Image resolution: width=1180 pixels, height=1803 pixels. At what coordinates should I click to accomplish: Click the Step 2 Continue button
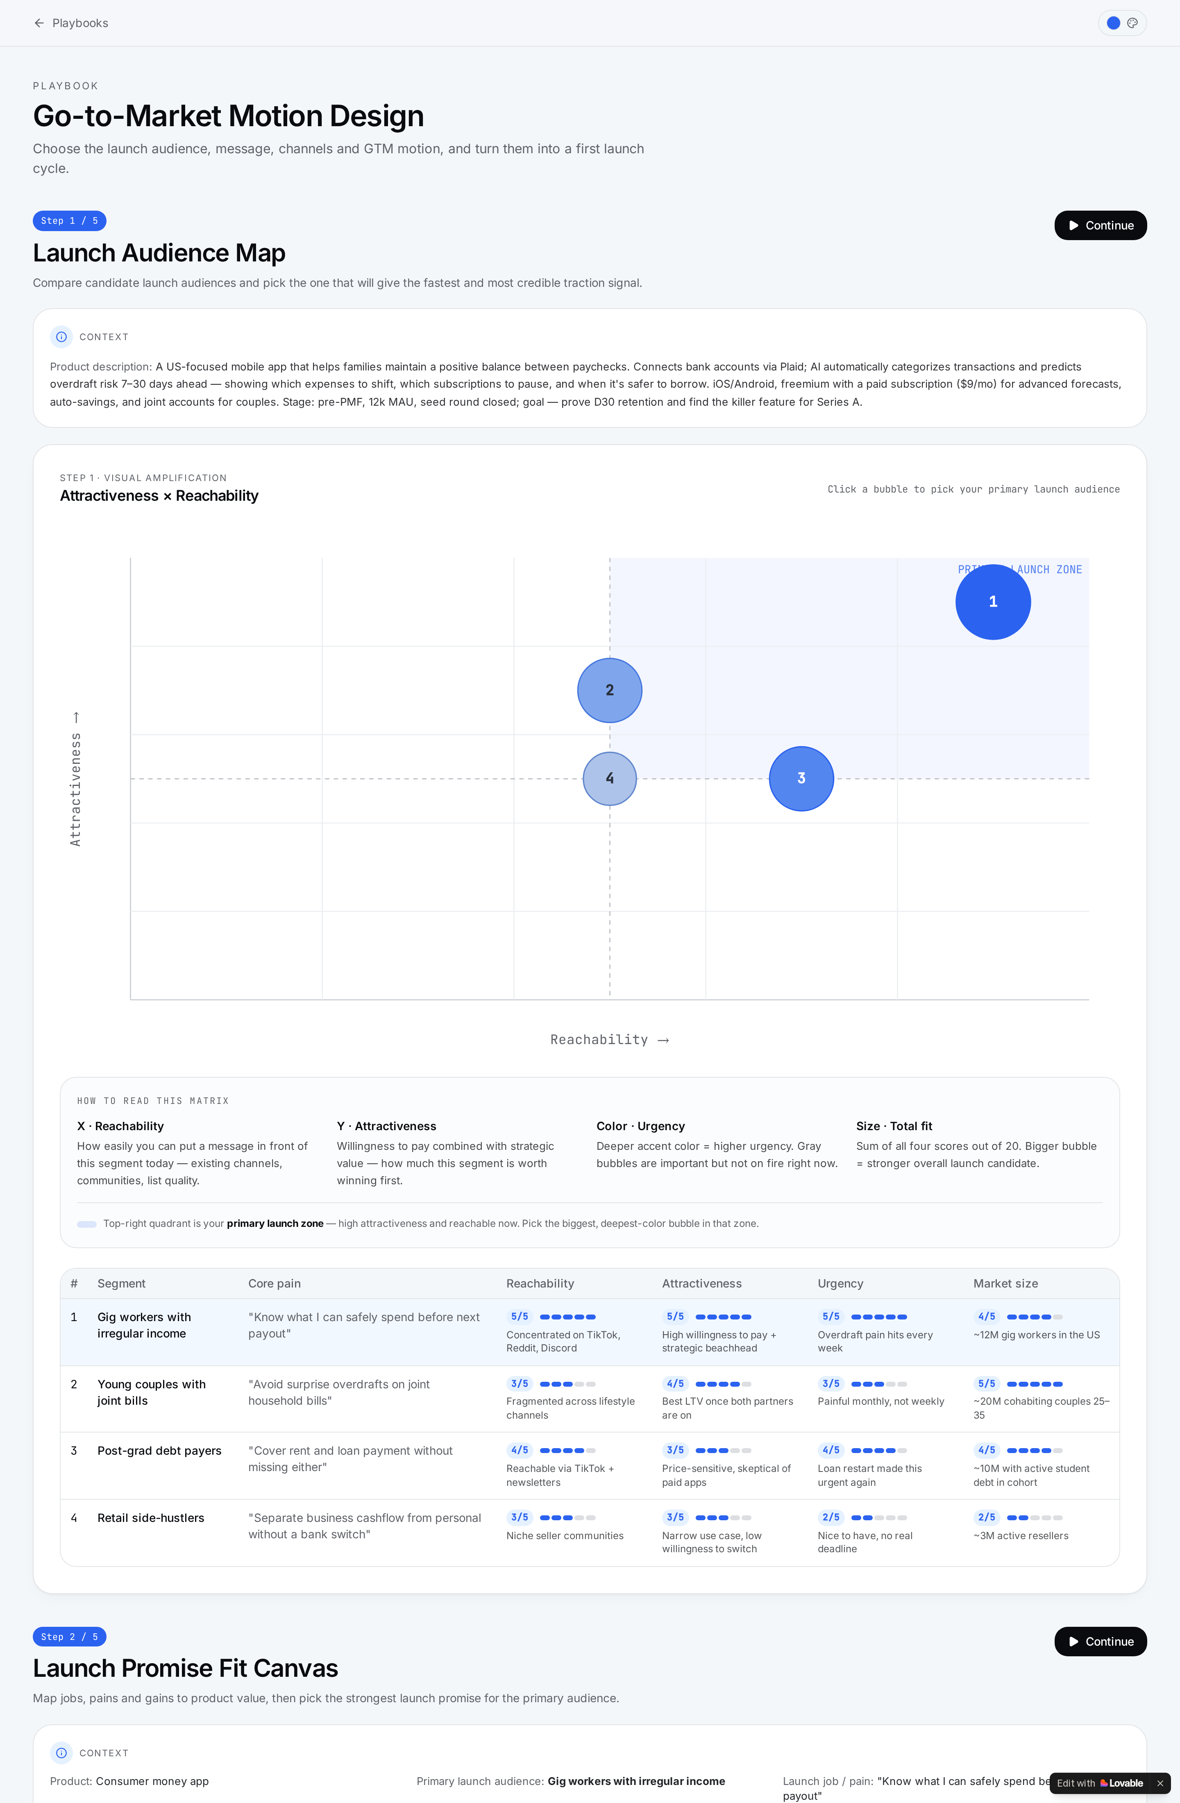(1101, 1642)
